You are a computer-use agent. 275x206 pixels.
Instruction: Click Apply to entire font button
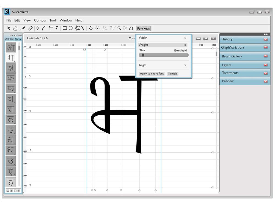pos(152,74)
